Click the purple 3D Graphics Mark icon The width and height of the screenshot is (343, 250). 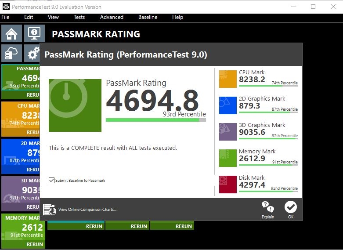pos(228,131)
